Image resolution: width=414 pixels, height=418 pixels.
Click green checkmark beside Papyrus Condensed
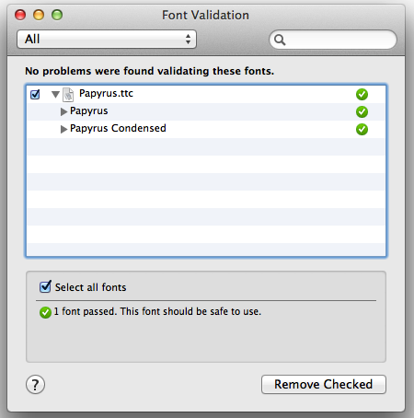(362, 129)
